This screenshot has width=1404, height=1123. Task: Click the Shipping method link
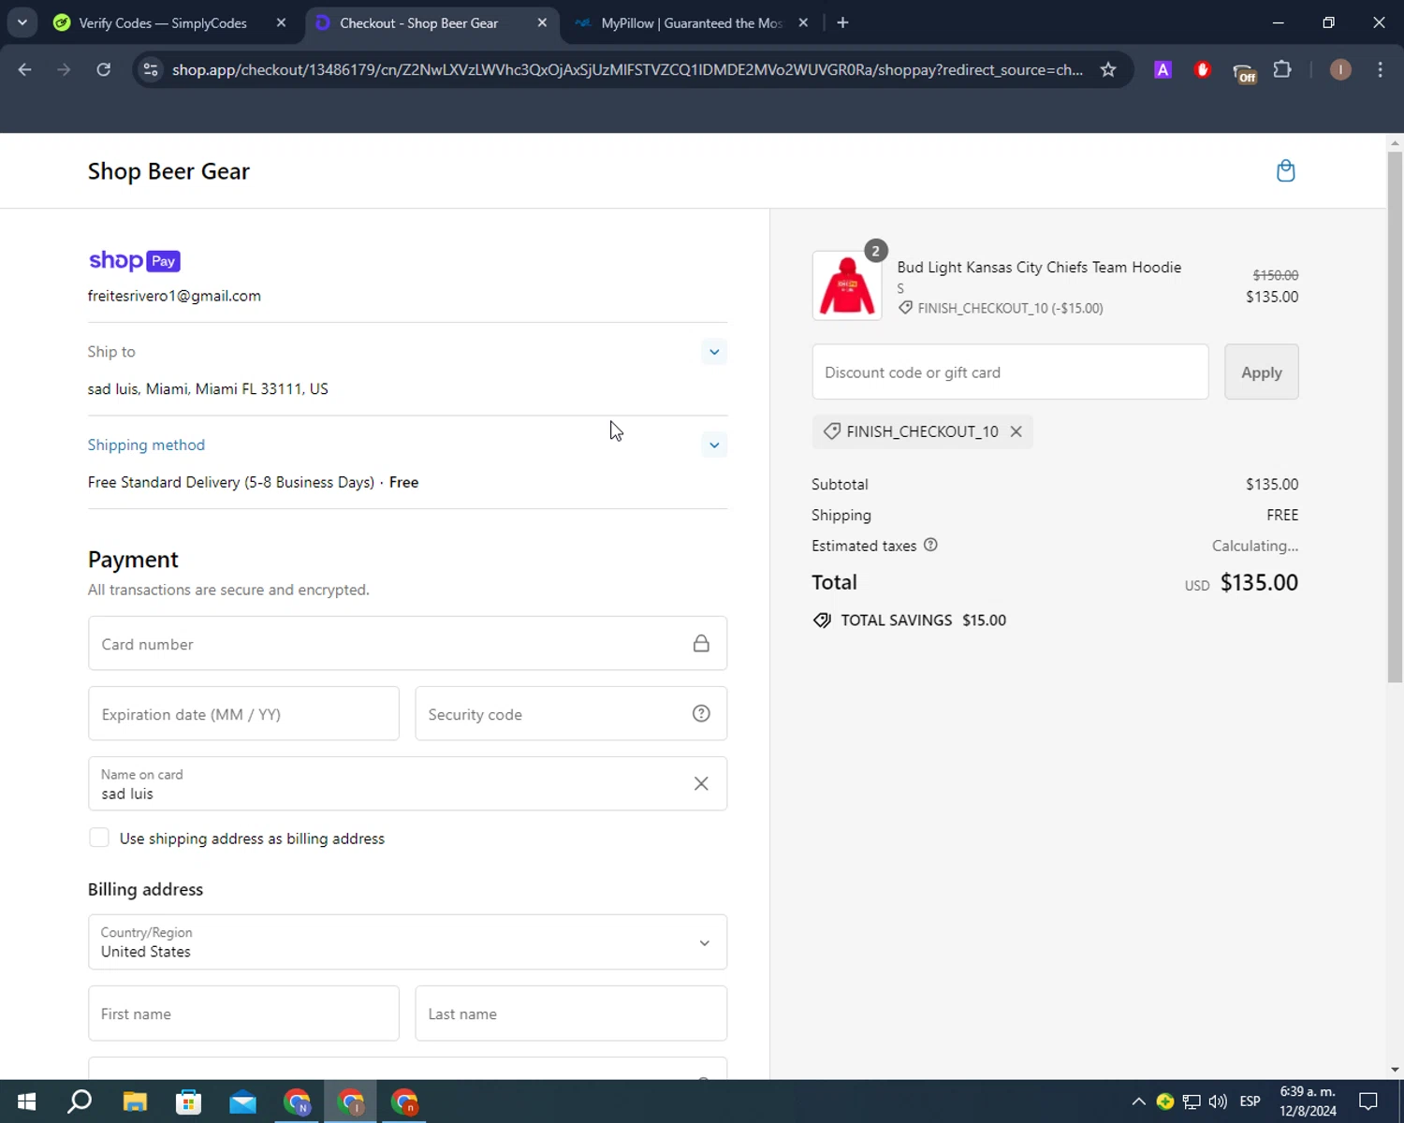coord(146,445)
